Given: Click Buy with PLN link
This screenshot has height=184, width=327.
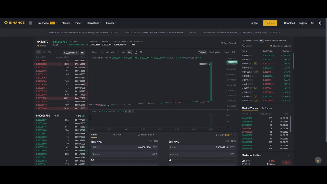Looking at the screenshot, I should [x=224, y=135].
